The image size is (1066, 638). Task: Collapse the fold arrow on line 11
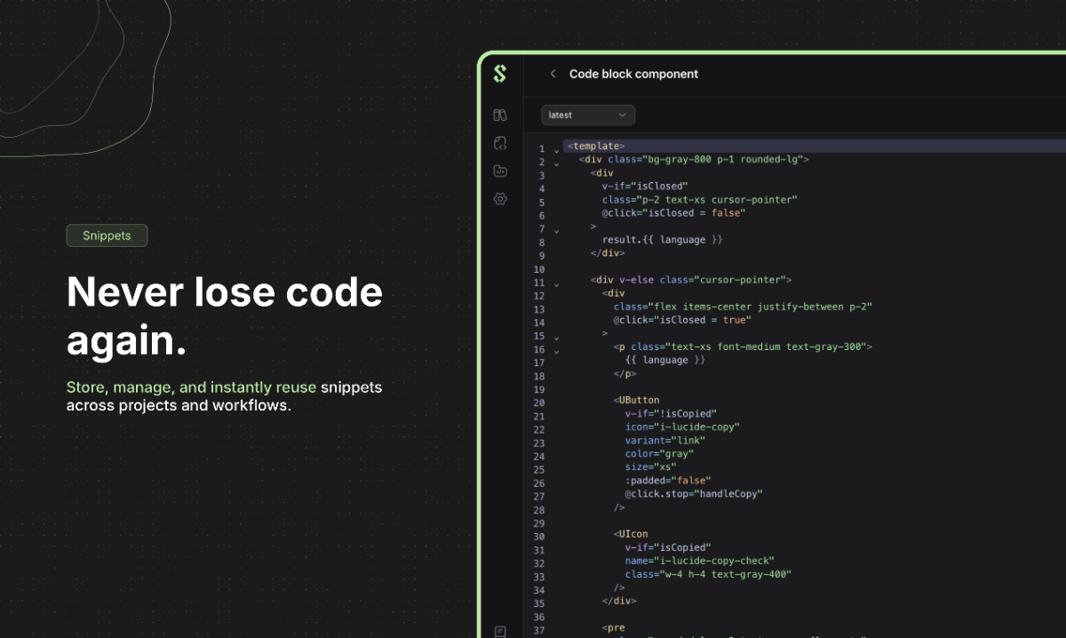click(557, 284)
